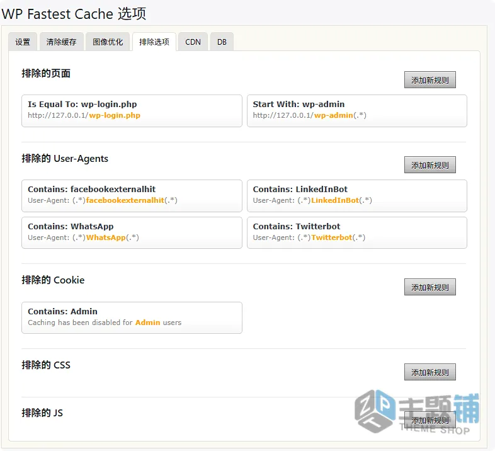This screenshot has height=451, width=495.
Task: Add new rule for 排除的 CSS
Action: pos(430,372)
